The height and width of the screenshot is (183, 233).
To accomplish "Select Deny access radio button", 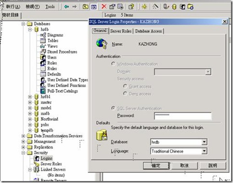I will click(x=125, y=93).
